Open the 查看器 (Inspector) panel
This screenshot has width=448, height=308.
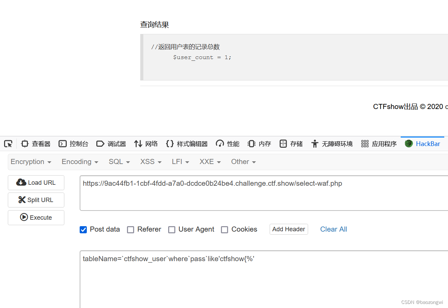click(x=35, y=144)
